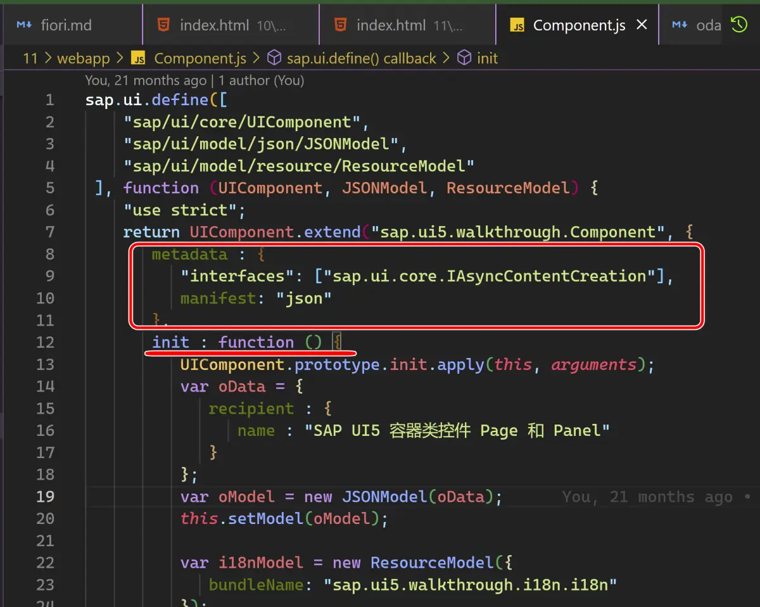This screenshot has height=607, width=760.
Task: Click line number 1 in gutter
Action: pyautogui.click(x=50, y=100)
